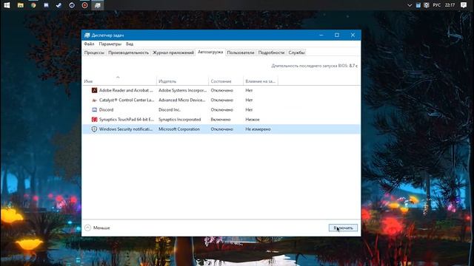Viewport: 474px width, 266px height.
Task: Sort by the Влияние на запуск column
Action: pos(260,81)
